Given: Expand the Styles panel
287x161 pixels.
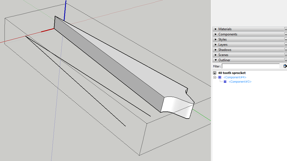Looking at the screenshot, I should [x=216, y=39].
